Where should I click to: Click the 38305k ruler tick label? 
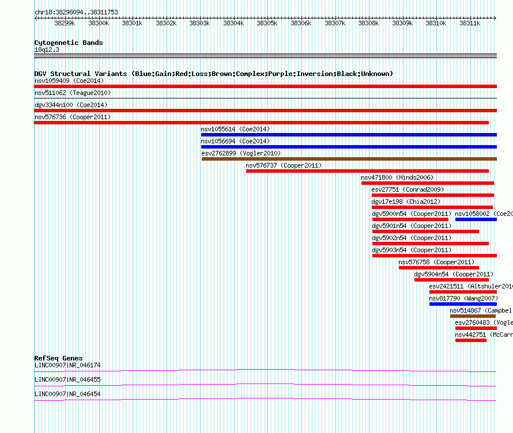click(x=267, y=23)
